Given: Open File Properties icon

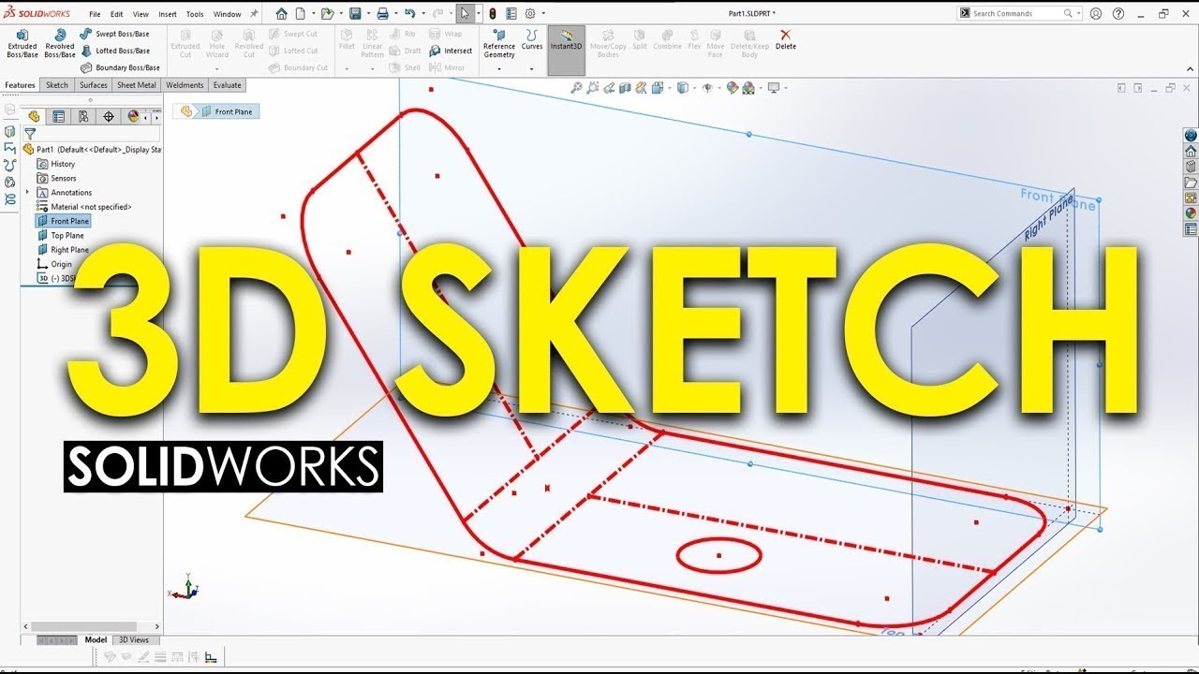Looking at the screenshot, I should (x=511, y=13).
